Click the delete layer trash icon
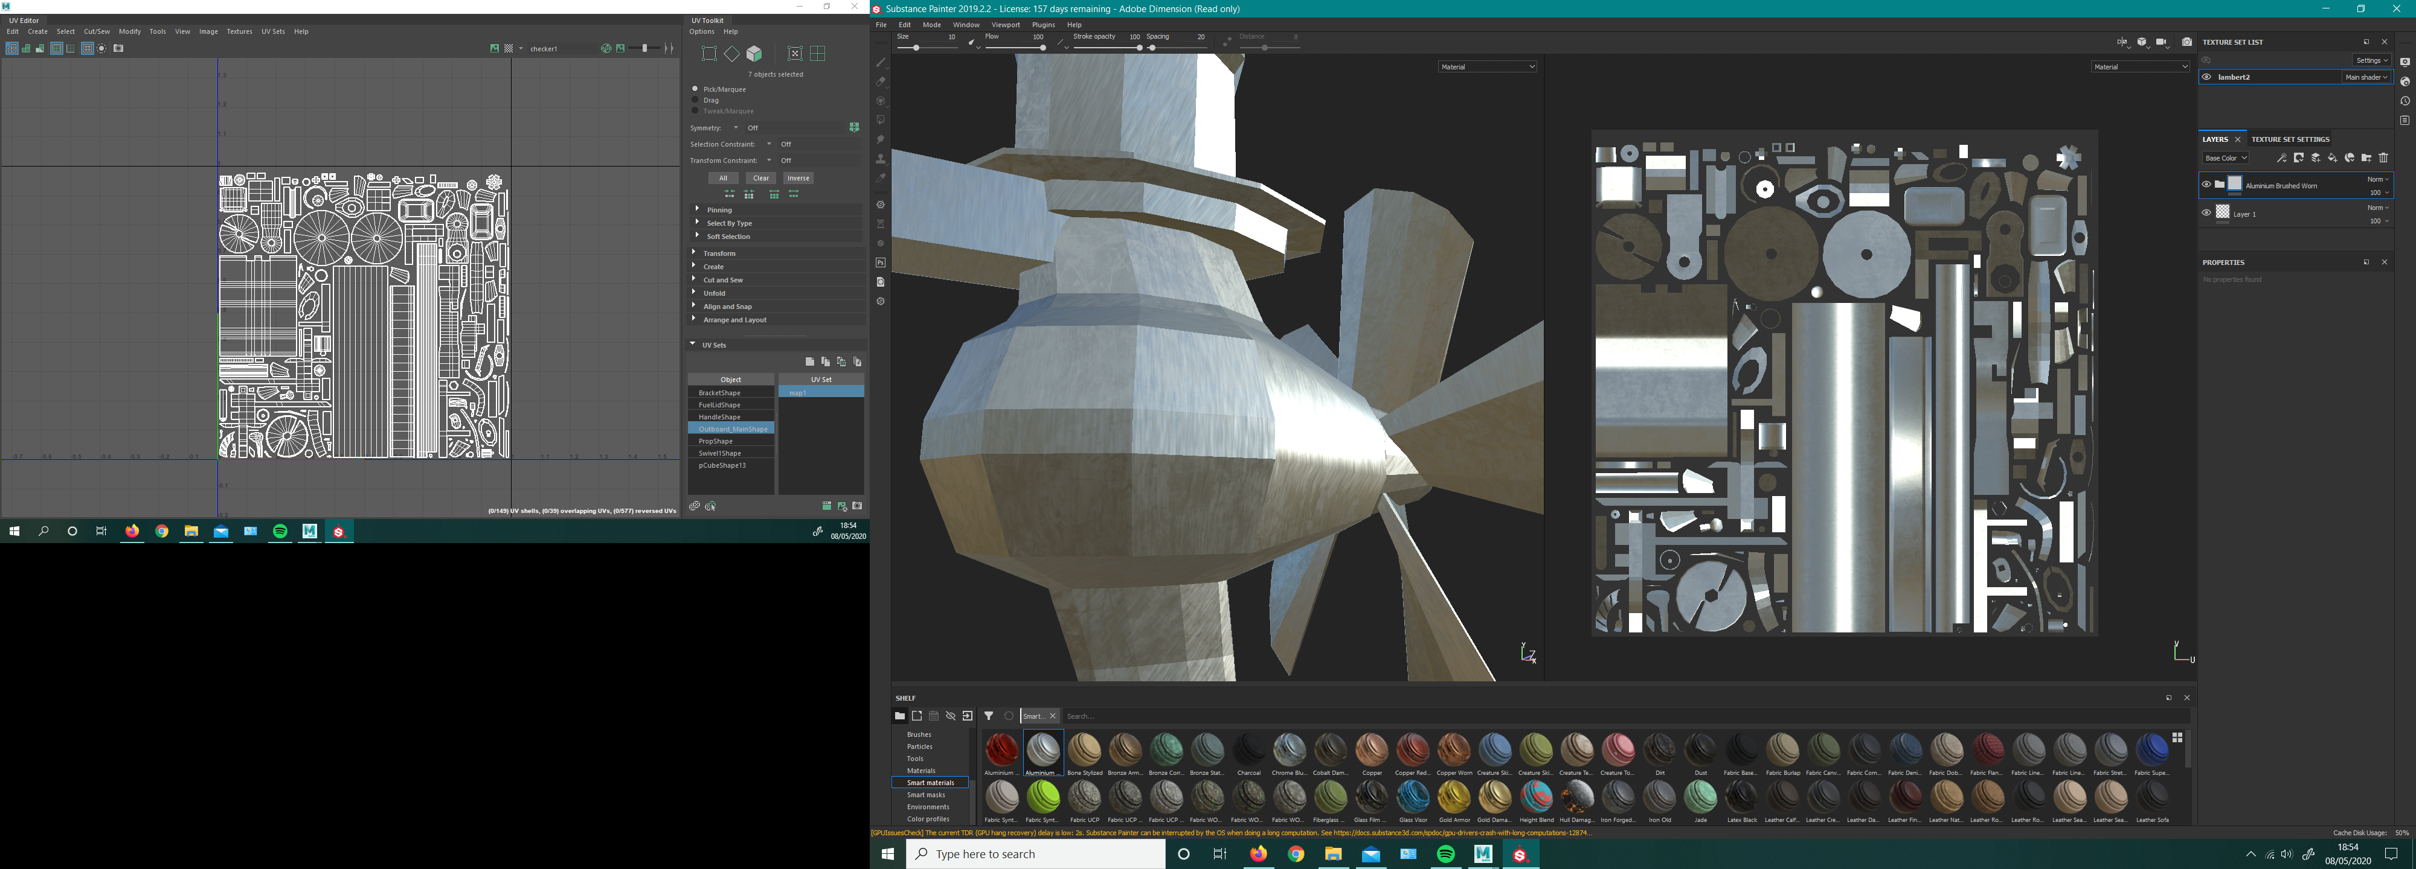This screenshot has width=2416, height=869. (2383, 158)
